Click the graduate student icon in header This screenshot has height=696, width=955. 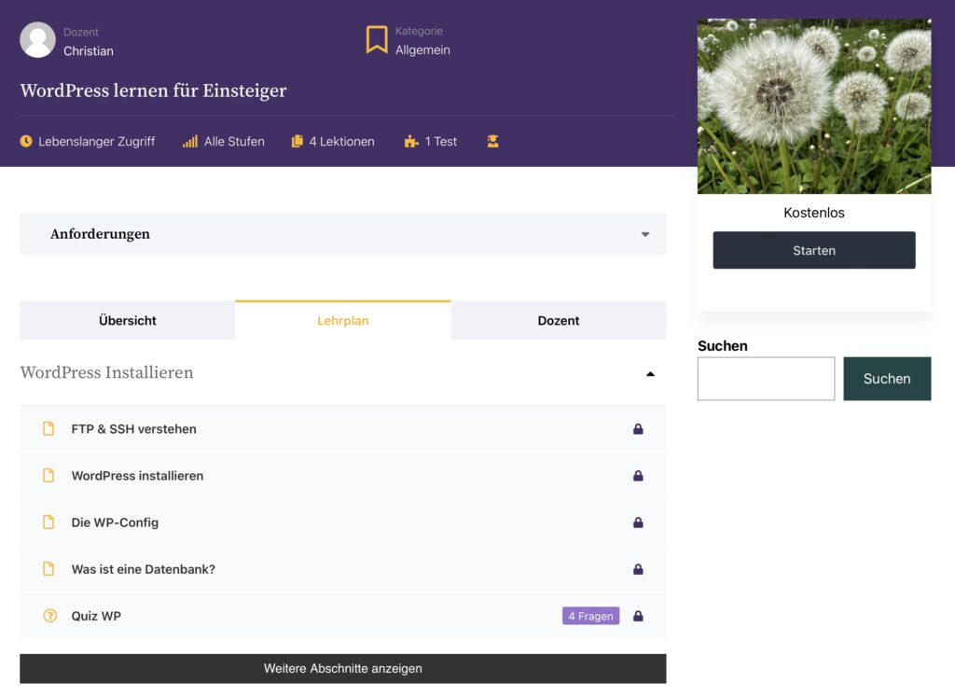(x=492, y=142)
